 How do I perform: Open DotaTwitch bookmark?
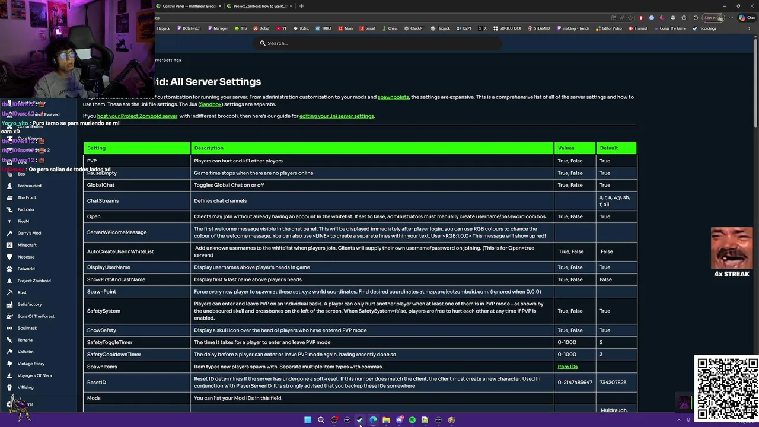pyautogui.click(x=188, y=28)
